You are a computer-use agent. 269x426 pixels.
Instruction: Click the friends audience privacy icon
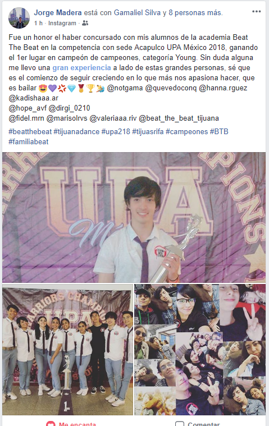click(85, 24)
